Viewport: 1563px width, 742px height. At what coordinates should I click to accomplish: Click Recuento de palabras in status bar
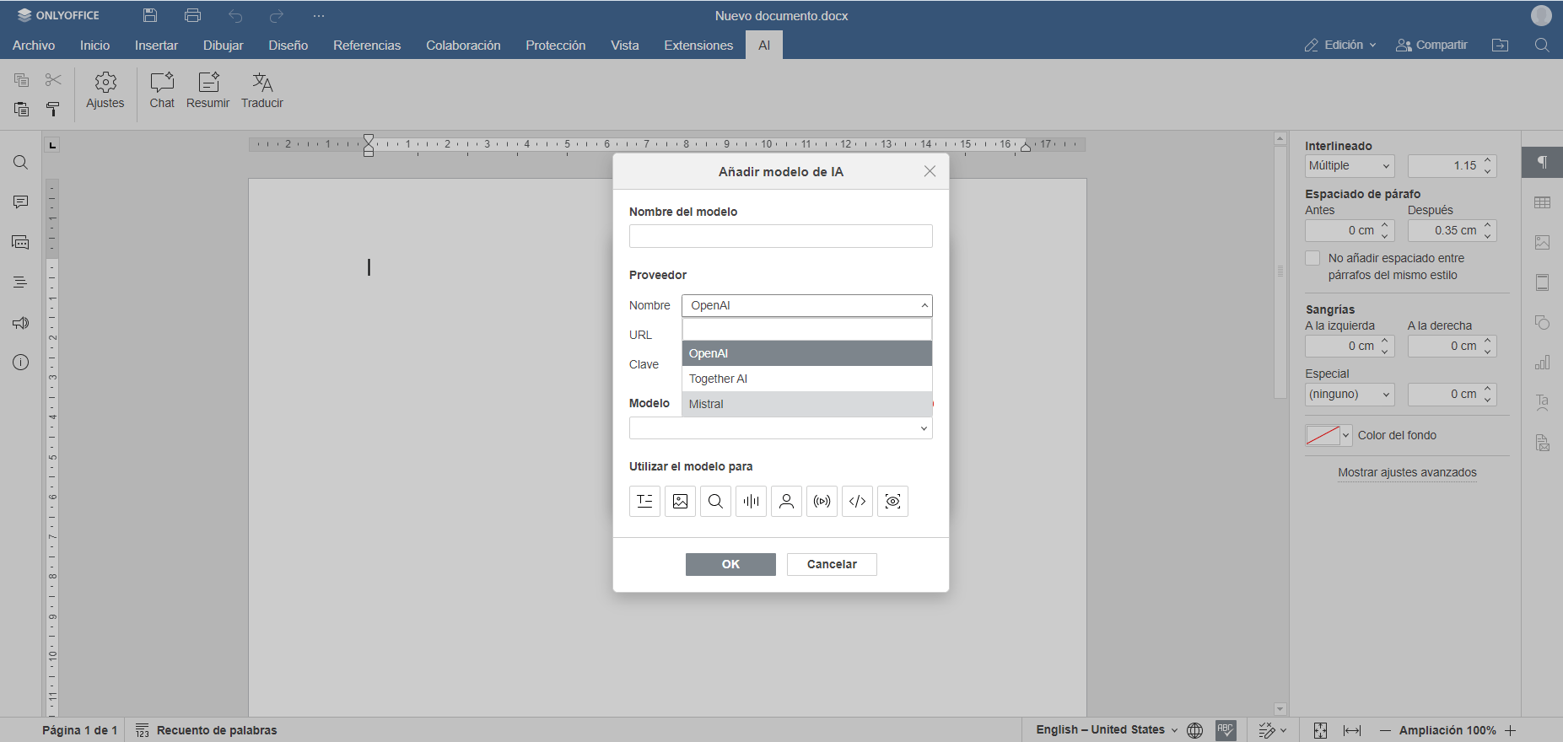(207, 730)
